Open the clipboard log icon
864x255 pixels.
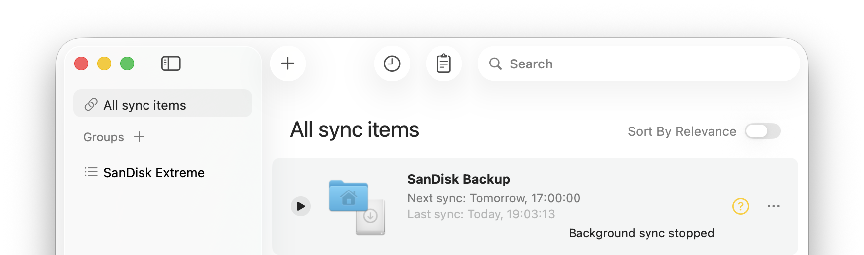(444, 64)
